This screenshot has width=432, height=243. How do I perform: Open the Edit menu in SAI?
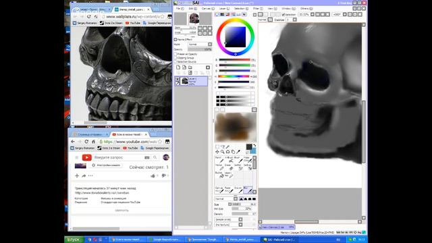point(192,9)
